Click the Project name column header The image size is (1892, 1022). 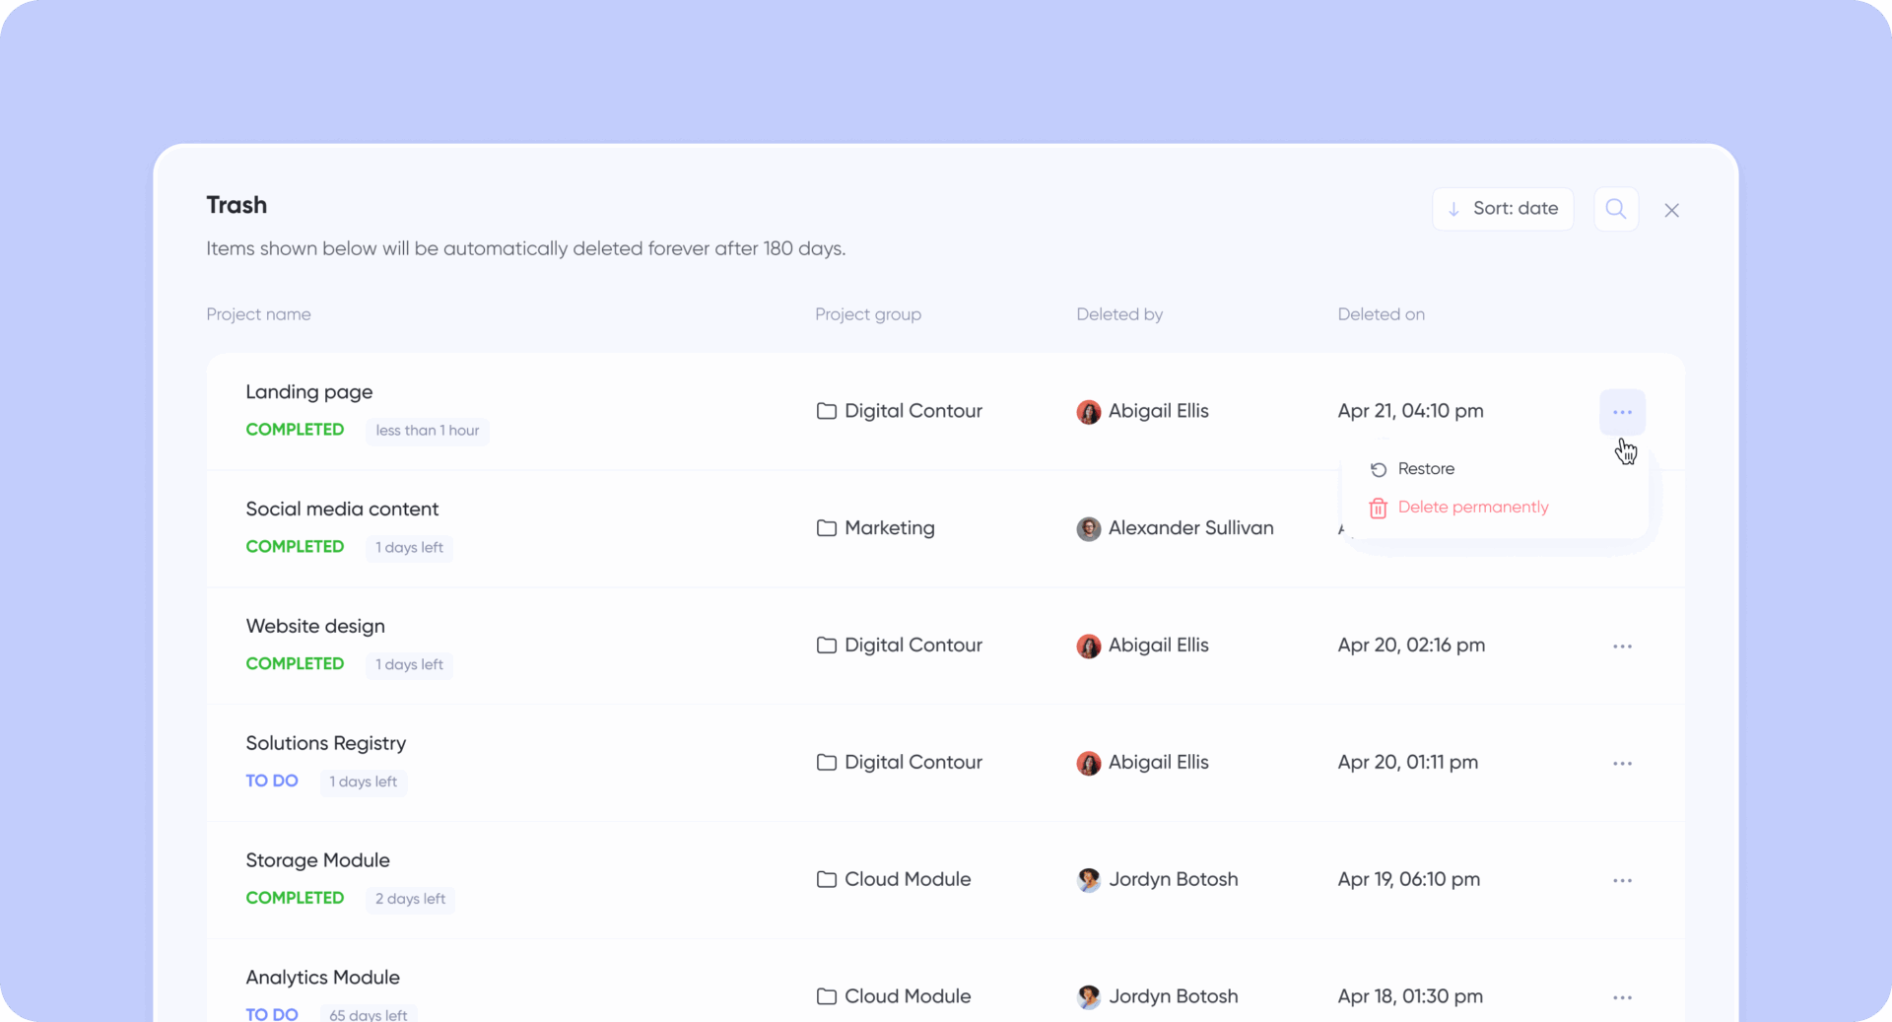click(x=258, y=314)
